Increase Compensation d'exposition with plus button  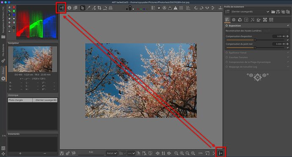tap(287, 36)
